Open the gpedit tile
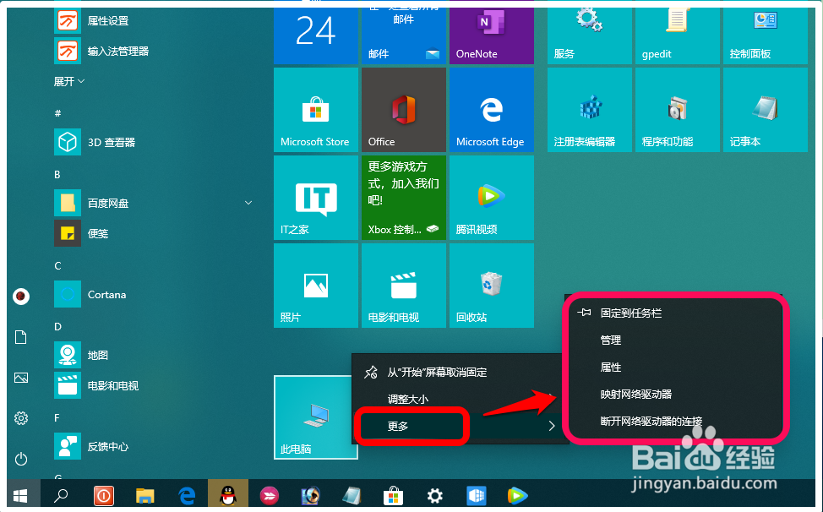Viewport: 823px width, 512px height. 677,35
